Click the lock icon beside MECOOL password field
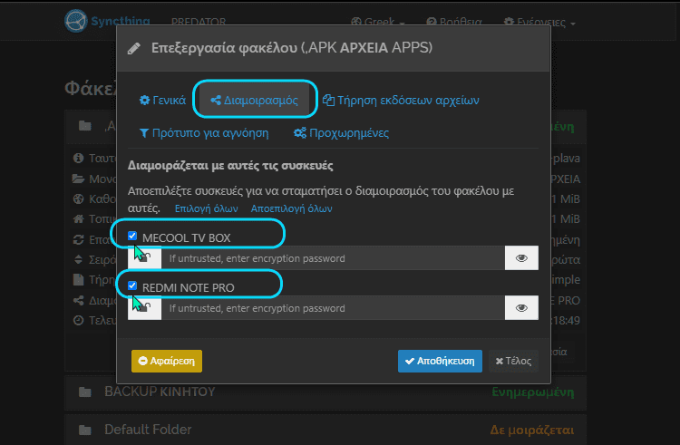Image resolution: width=680 pixels, height=445 pixels. [144, 258]
